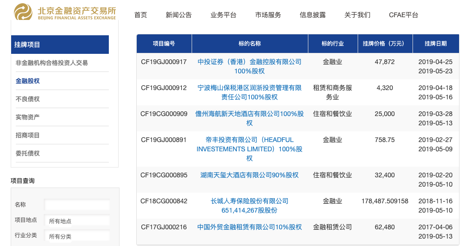Focus the 名称 search input field

point(77,205)
